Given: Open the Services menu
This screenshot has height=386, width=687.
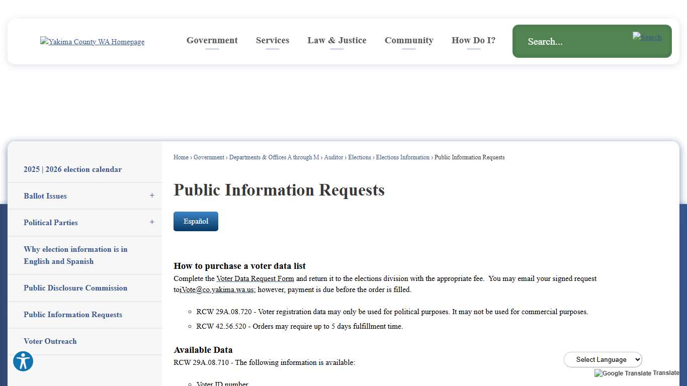Looking at the screenshot, I should [272, 40].
